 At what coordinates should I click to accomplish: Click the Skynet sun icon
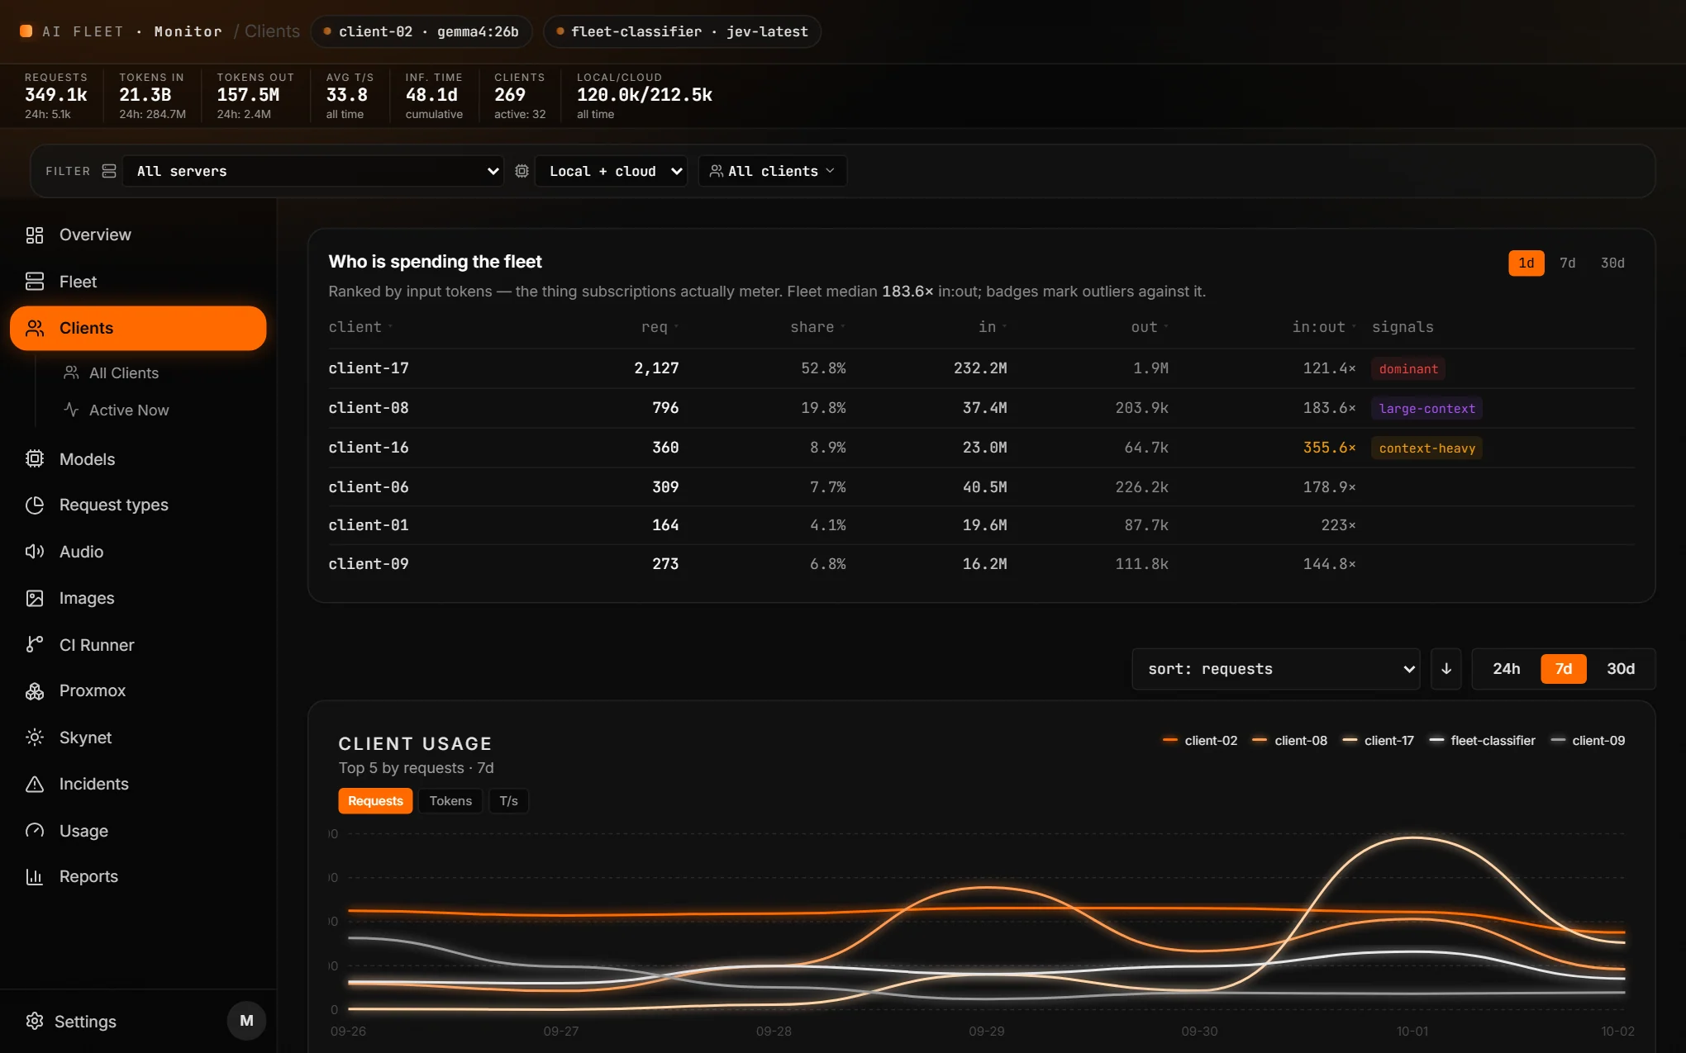[x=35, y=738]
